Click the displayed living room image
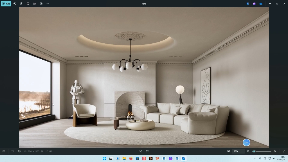 144,77
